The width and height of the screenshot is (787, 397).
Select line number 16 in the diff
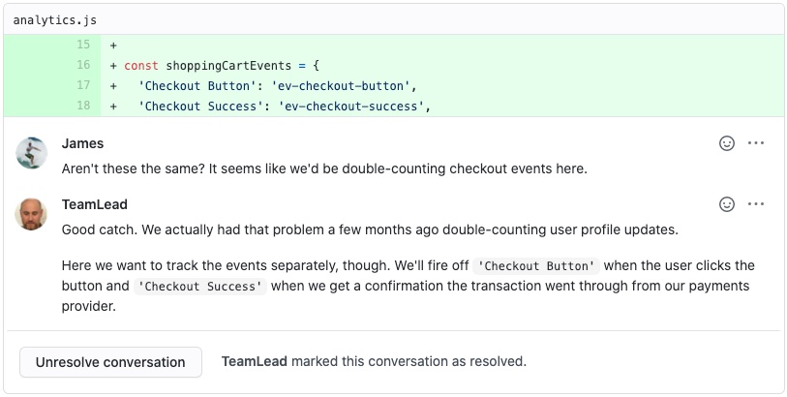(x=83, y=65)
